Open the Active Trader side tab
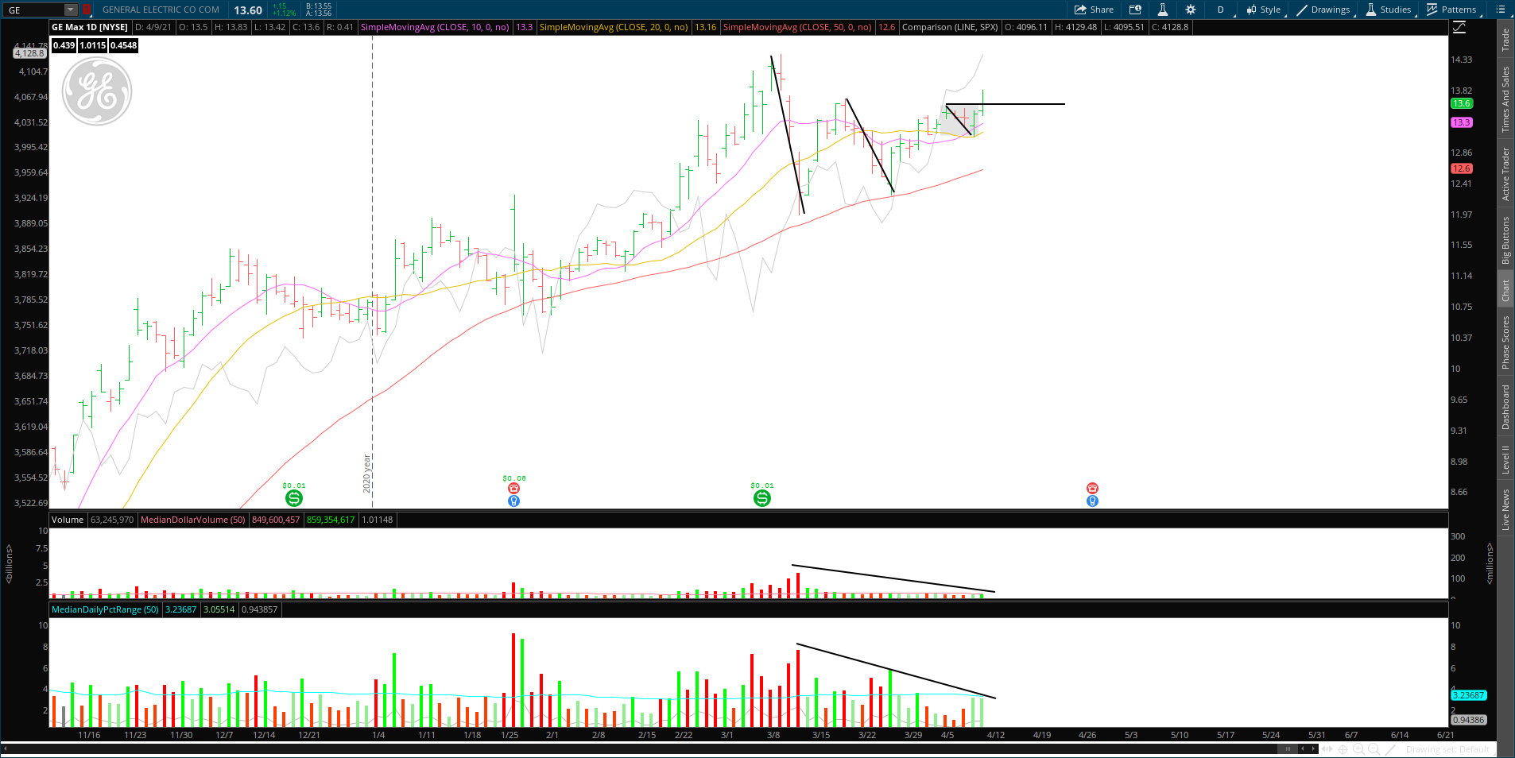The width and height of the screenshot is (1515, 758). pos(1505,174)
